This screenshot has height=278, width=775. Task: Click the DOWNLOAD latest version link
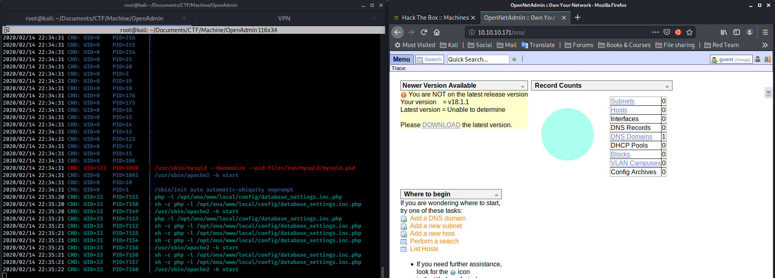441,125
